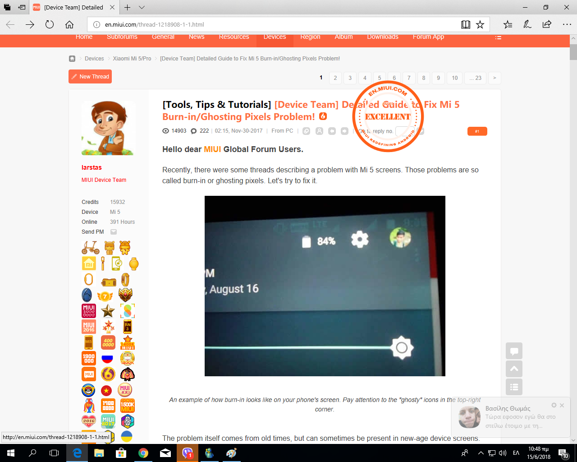Open Edge Add notes pen icon
Image resolution: width=577 pixels, height=462 pixels.
tap(527, 24)
